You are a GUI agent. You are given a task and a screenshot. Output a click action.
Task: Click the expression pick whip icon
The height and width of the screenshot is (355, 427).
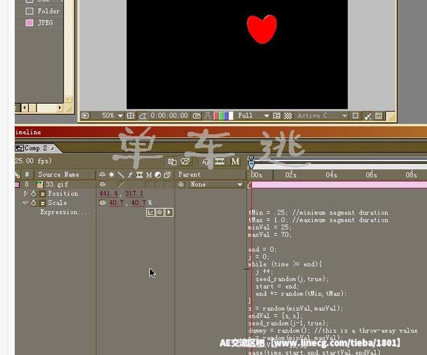pos(160,212)
